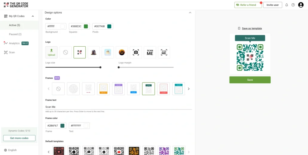Screen dimensions: 308x155
Task: Open the notifications bell
Action: tap(287, 5)
